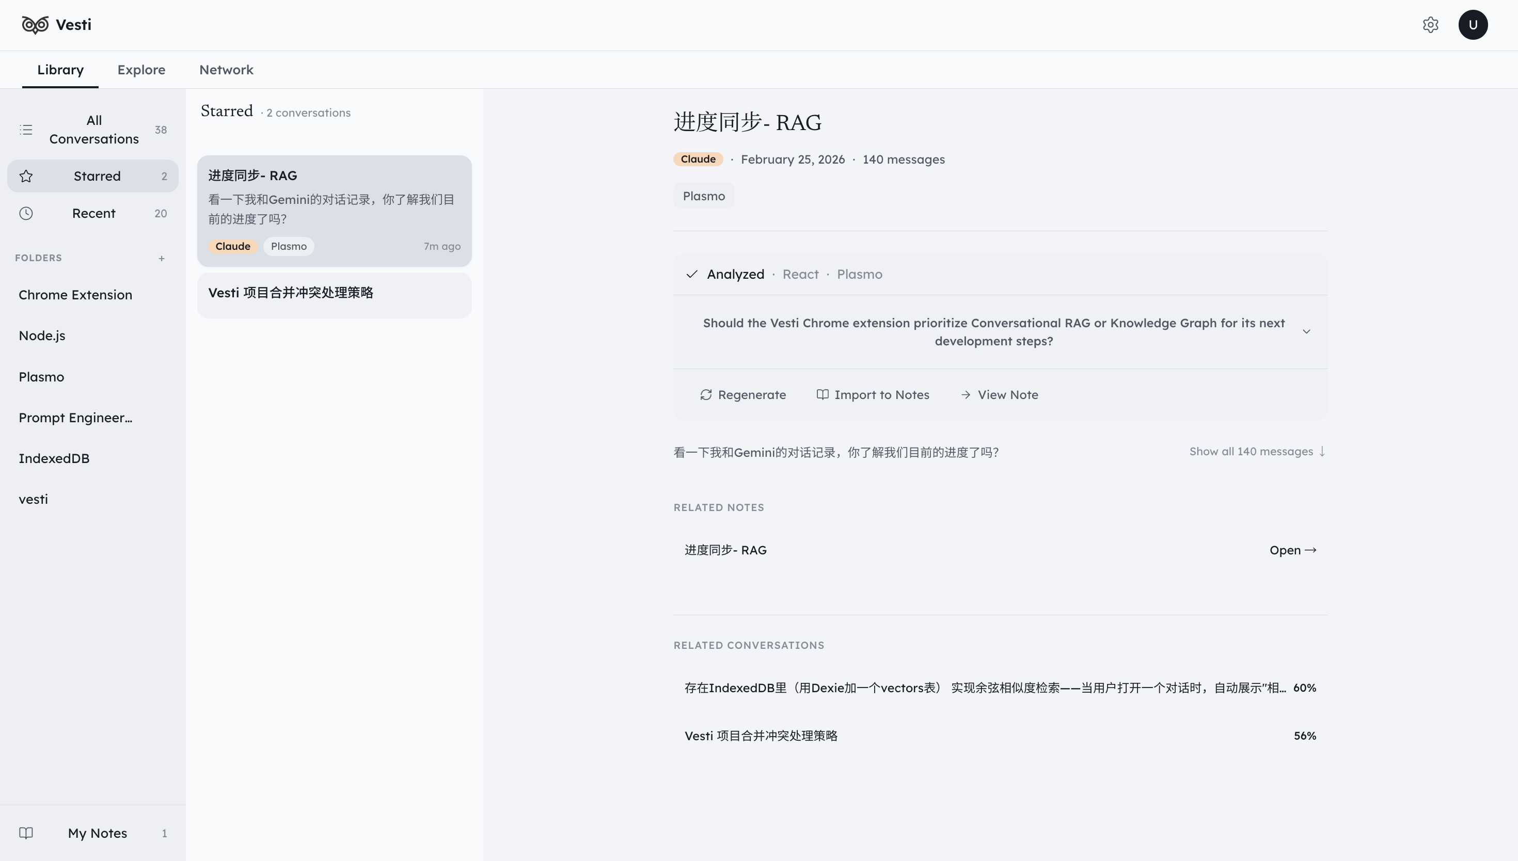Click View Note label

(x=1008, y=395)
